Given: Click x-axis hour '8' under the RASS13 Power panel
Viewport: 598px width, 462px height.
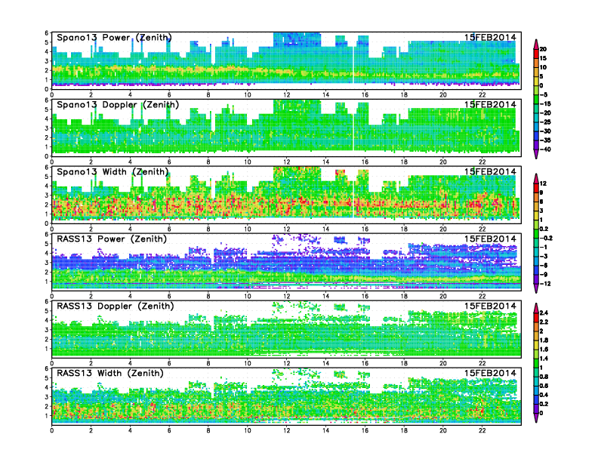Looking at the screenshot, I should point(208,296).
